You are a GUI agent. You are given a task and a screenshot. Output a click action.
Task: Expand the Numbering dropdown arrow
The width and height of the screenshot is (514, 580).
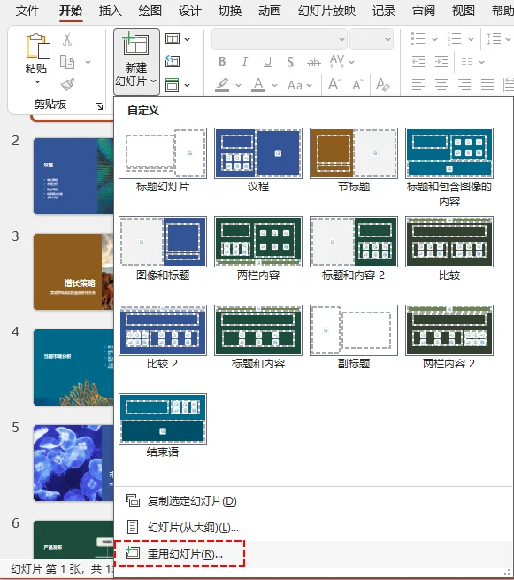tap(471, 39)
